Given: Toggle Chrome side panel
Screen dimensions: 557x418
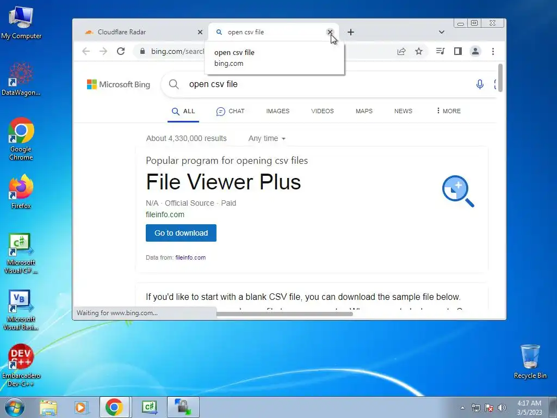Looking at the screenshot, I should (x=458, y=51).
